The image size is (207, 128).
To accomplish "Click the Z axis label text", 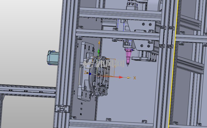I will pyautogui.click(x=85, y=72).
